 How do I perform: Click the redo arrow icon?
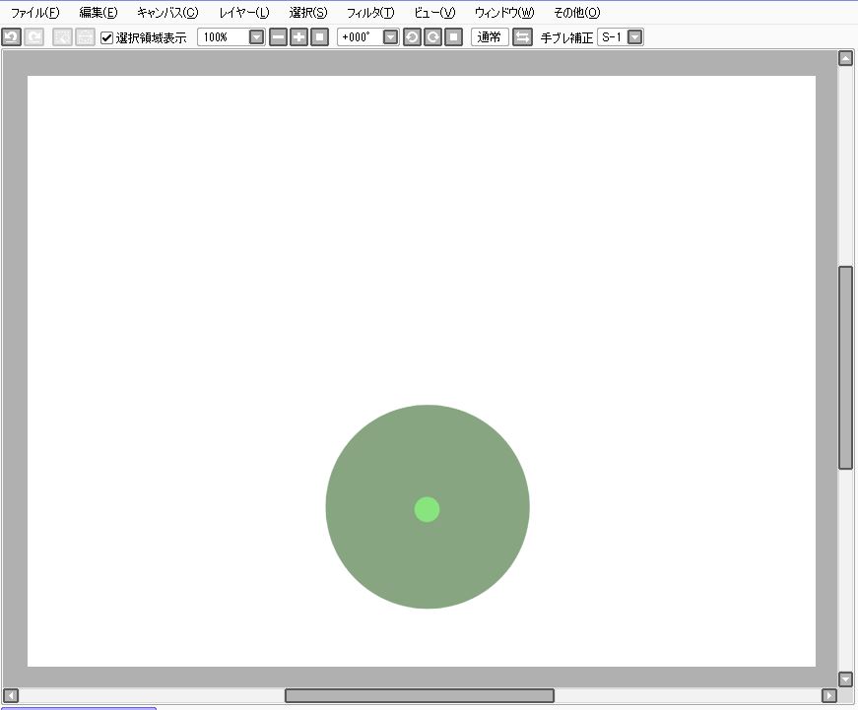click(33, 37)
